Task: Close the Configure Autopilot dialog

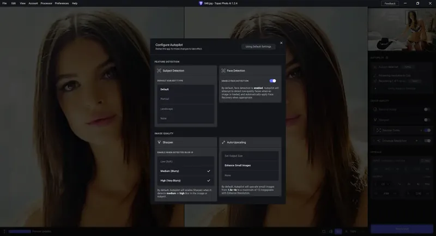Action: tap(281, 43)
